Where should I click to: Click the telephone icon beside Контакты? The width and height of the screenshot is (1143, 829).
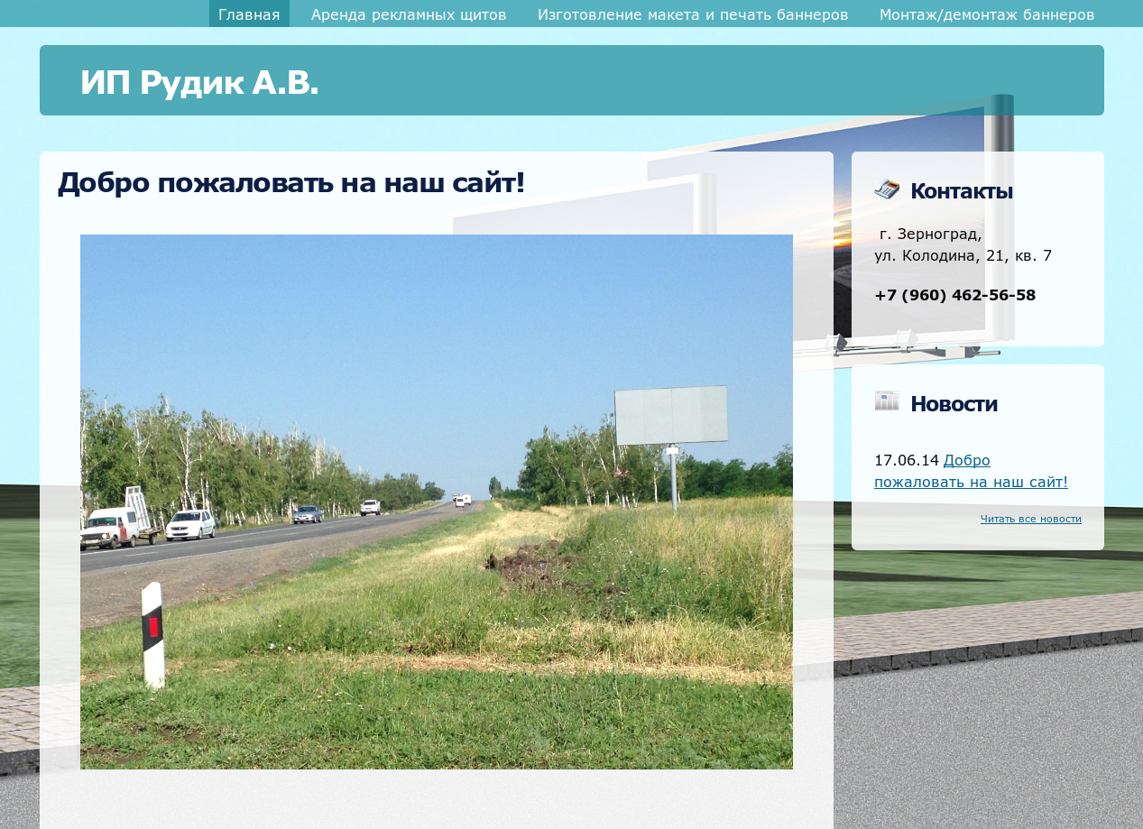coord(887,189)
